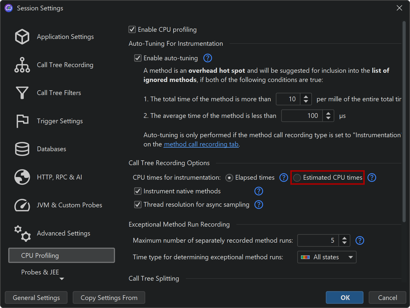
Task: Open the All states time type dropdown
Action: [x=327, y=257]
